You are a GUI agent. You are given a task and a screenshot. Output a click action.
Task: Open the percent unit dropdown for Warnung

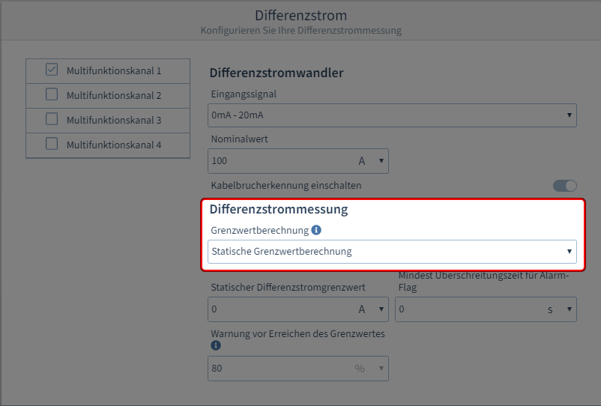click(x=372, y=368)
